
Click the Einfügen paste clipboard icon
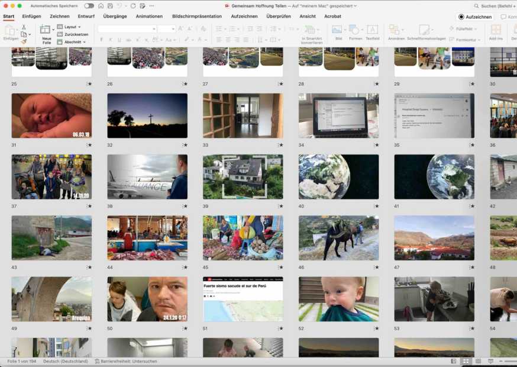[x=10, y=30]
